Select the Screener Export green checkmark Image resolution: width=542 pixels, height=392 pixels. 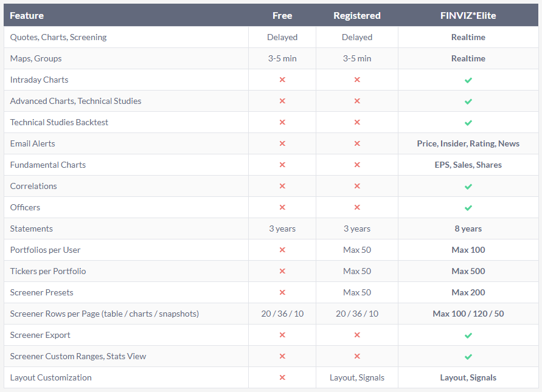468,335
